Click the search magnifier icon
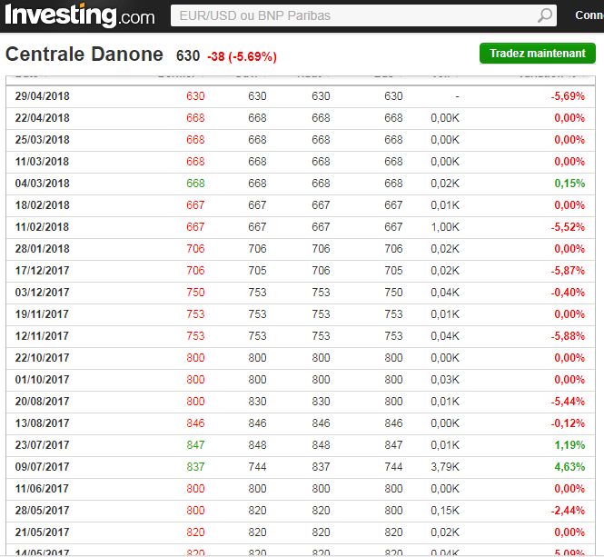The image size is (604, 557). pos(545,15)
